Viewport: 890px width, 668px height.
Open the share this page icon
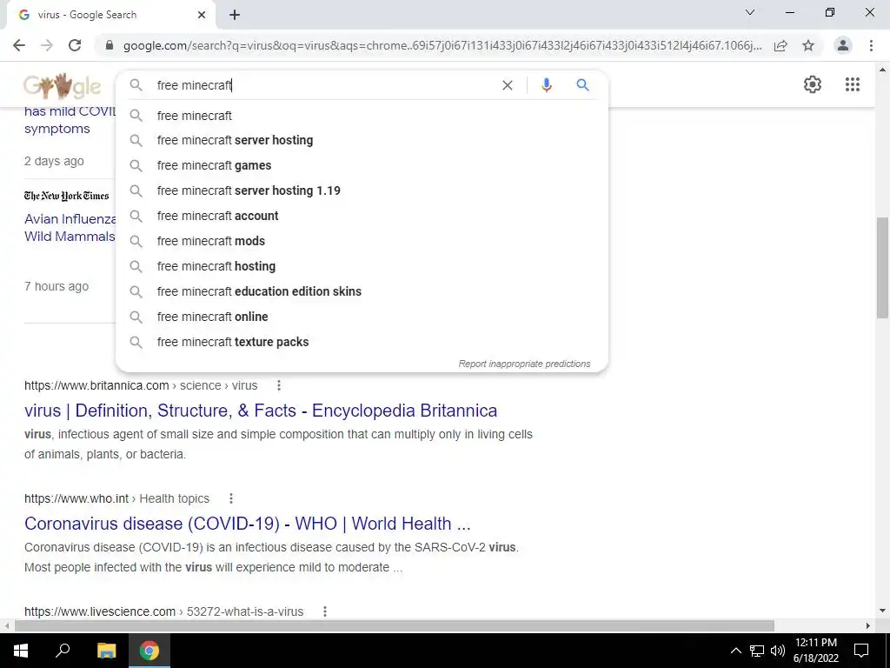pos(780,45)
